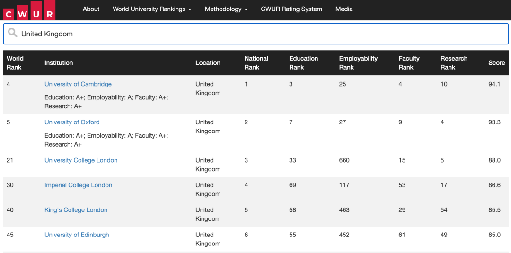Select Cambridge's score 94.1
This screenshot has width=511, height=253.
[x=494, y=84]
